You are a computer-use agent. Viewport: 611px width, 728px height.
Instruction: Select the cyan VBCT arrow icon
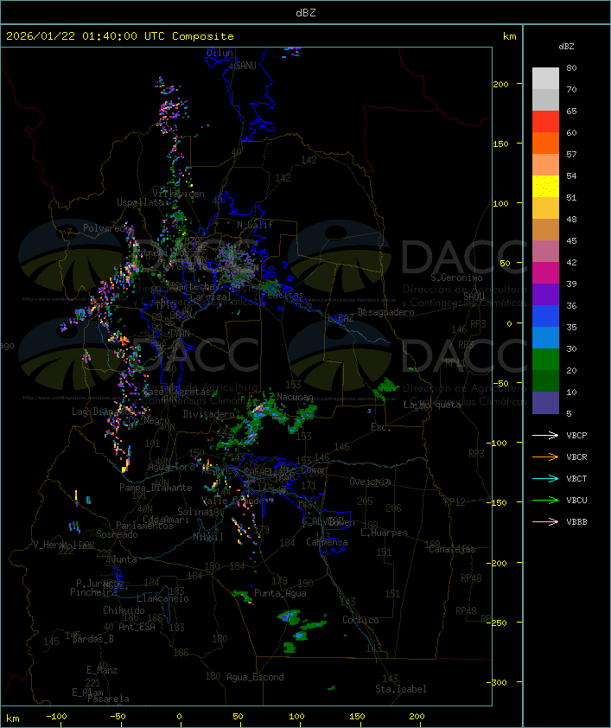pos(545,478)
